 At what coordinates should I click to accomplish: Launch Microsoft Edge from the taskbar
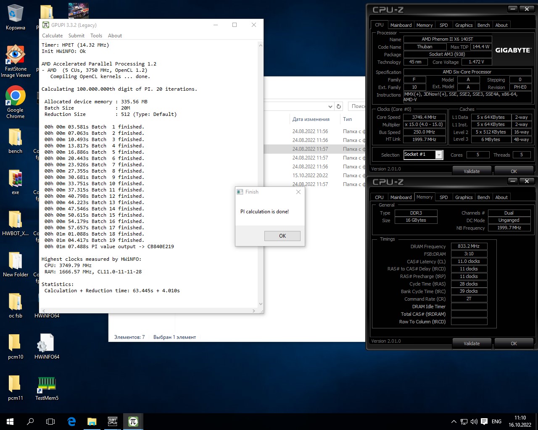[71, 422]
